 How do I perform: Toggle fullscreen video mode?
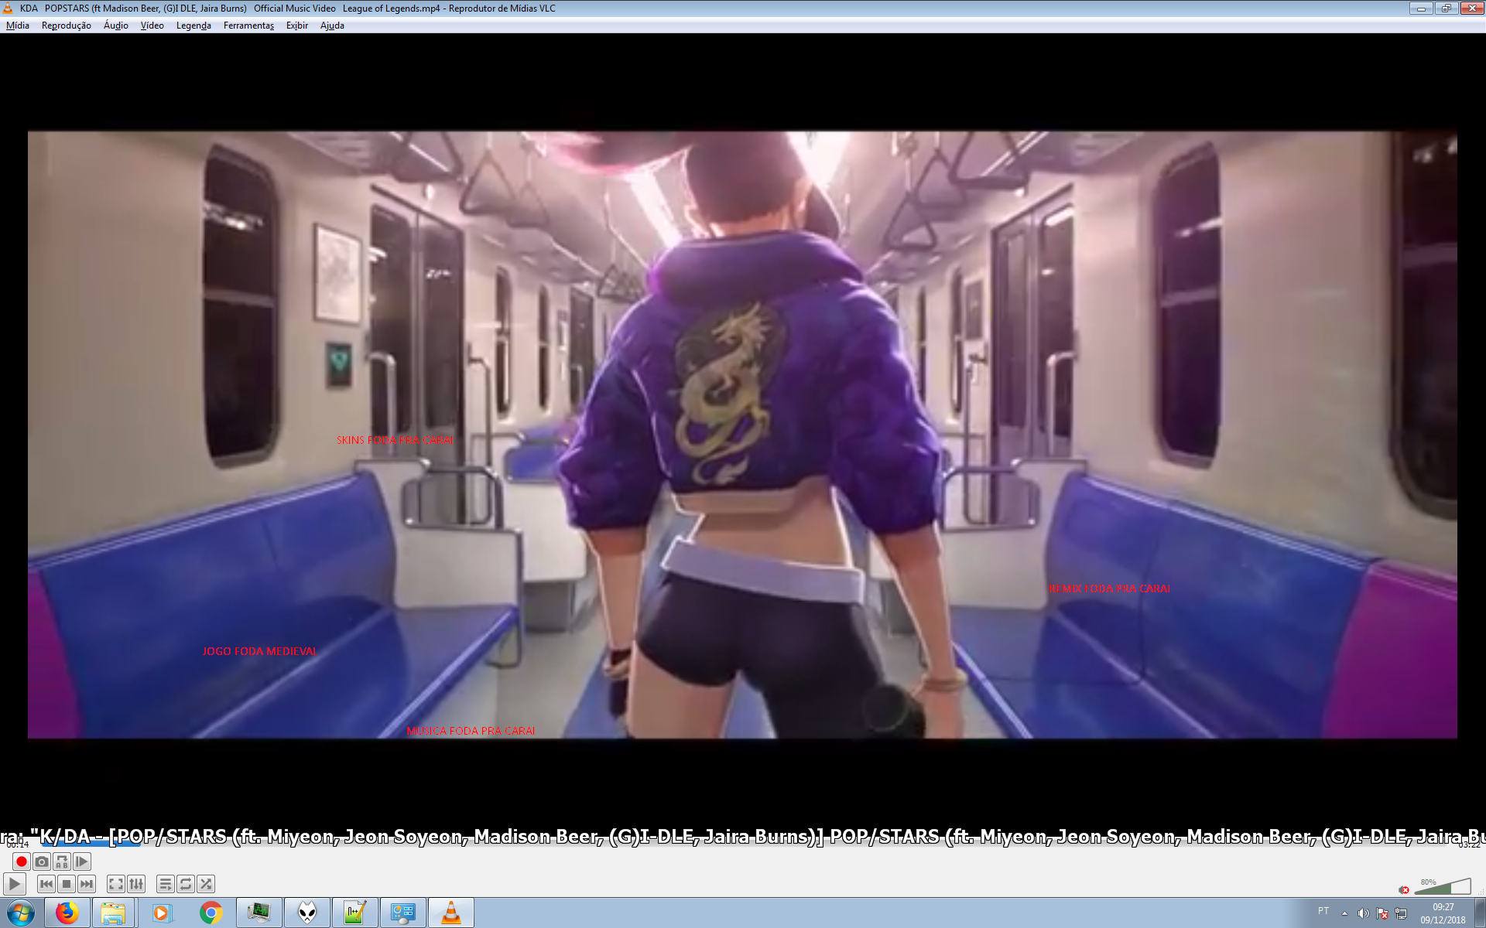tap(116, 884)
